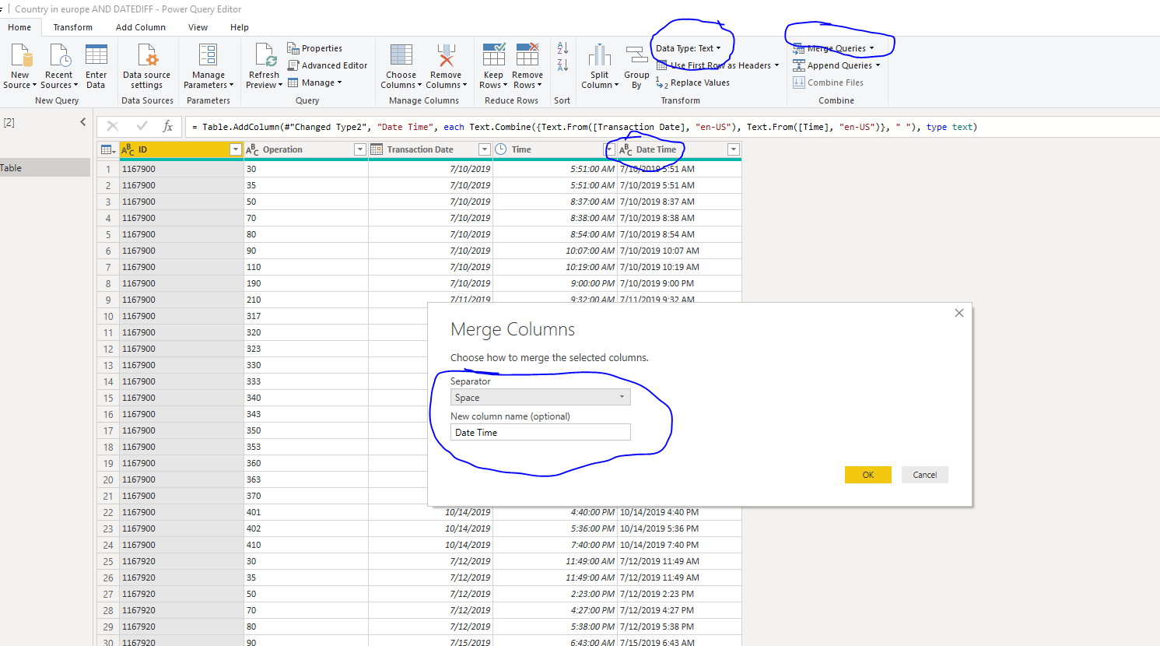
Task: Click Remove Columns icon
Action: (446, 56)
